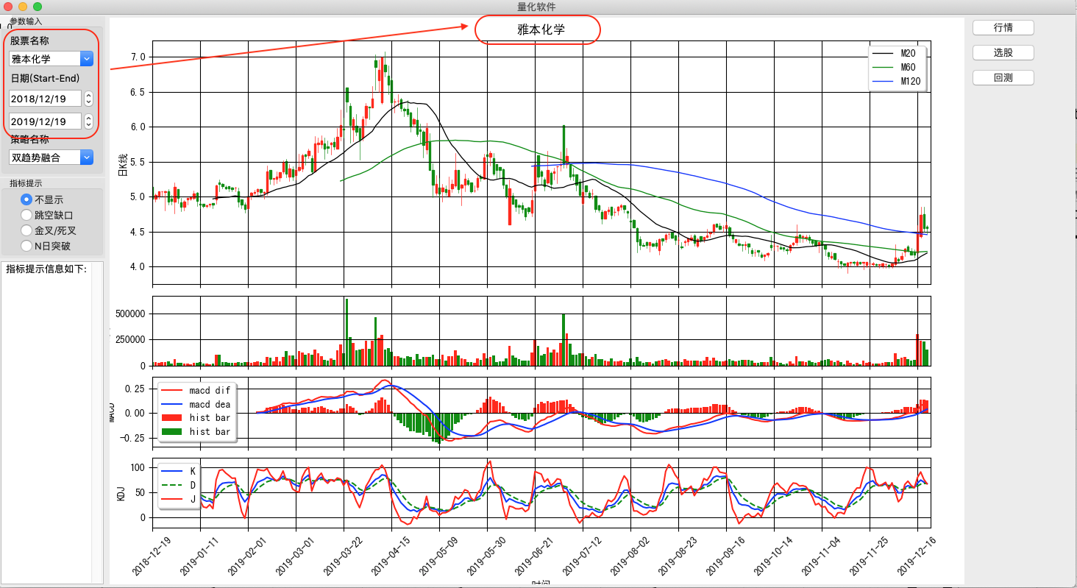Viewport: 1077px width, 588px height.
Task: Click the 2019-03-22 x-axis date label
Action: coord(342,555)
